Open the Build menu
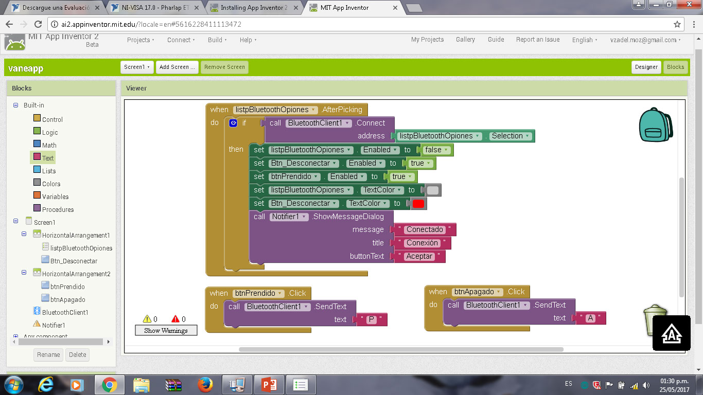Viewport: 703px width, 395px height. (217, 40)
